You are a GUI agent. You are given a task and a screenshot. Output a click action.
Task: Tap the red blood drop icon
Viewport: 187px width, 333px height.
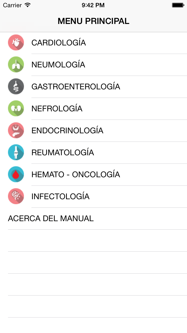pos(16,174)
